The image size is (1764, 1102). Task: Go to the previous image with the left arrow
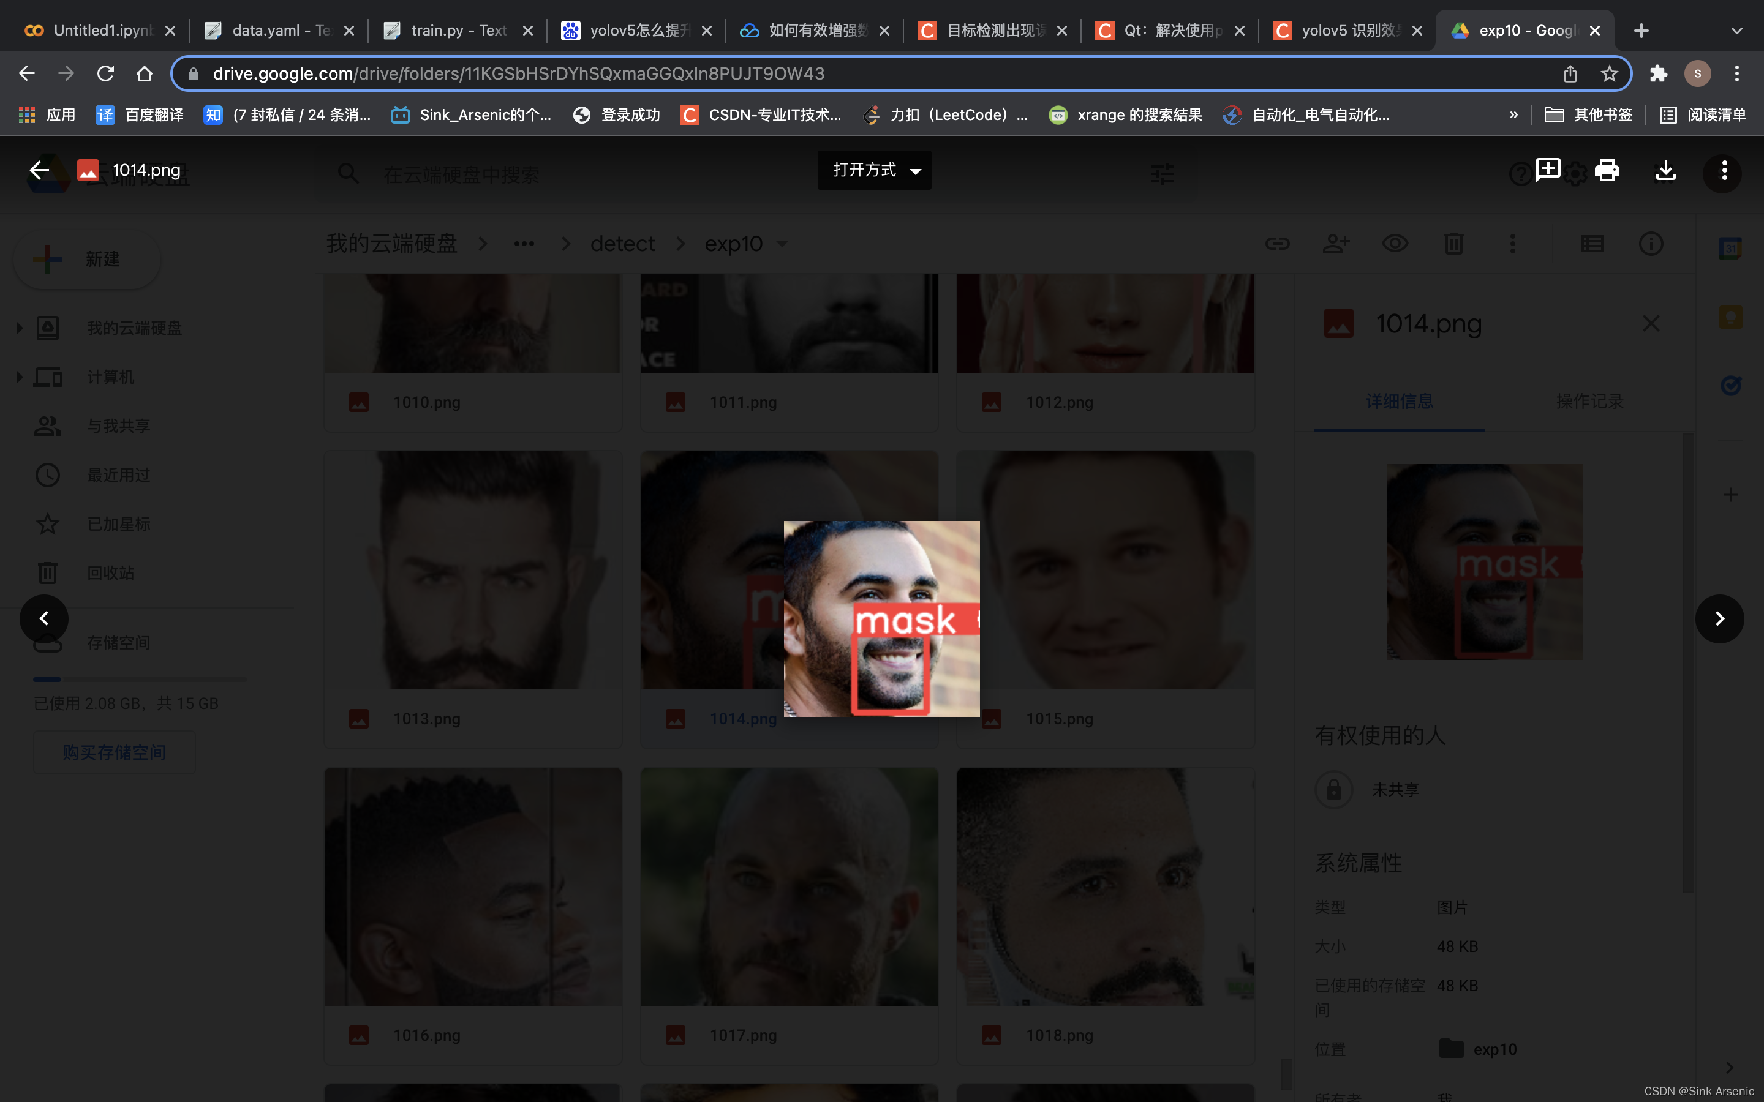coord(45,619)
